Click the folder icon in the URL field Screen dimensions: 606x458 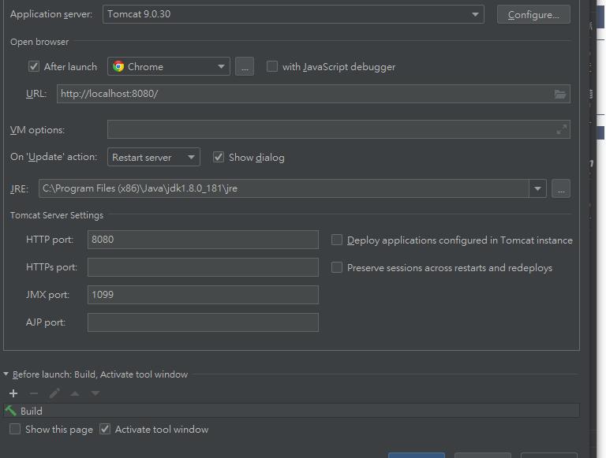[x=560, y=94]
